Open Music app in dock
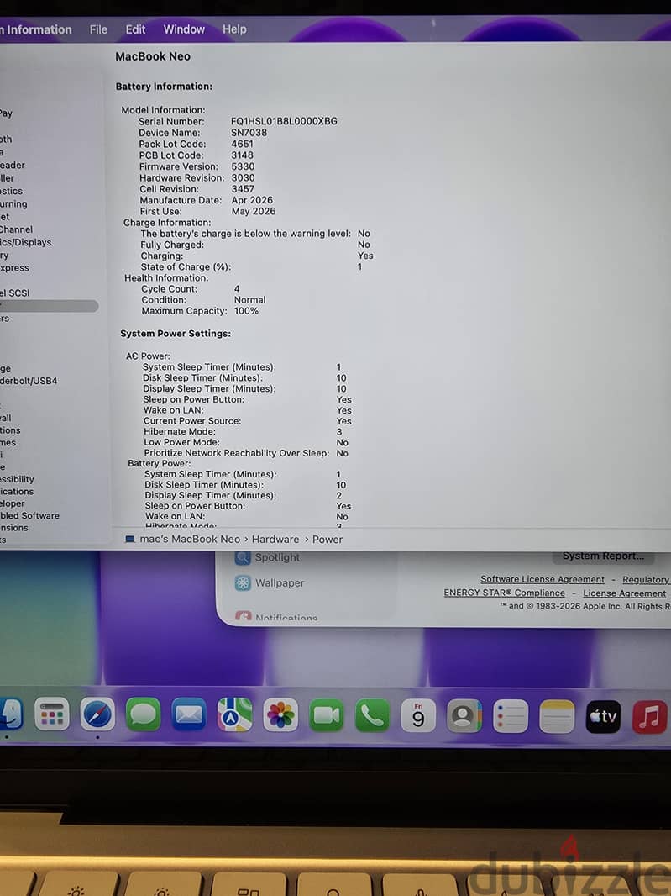Image resolution: width=671 pixels, height=896 pixels. click(650, 717)
